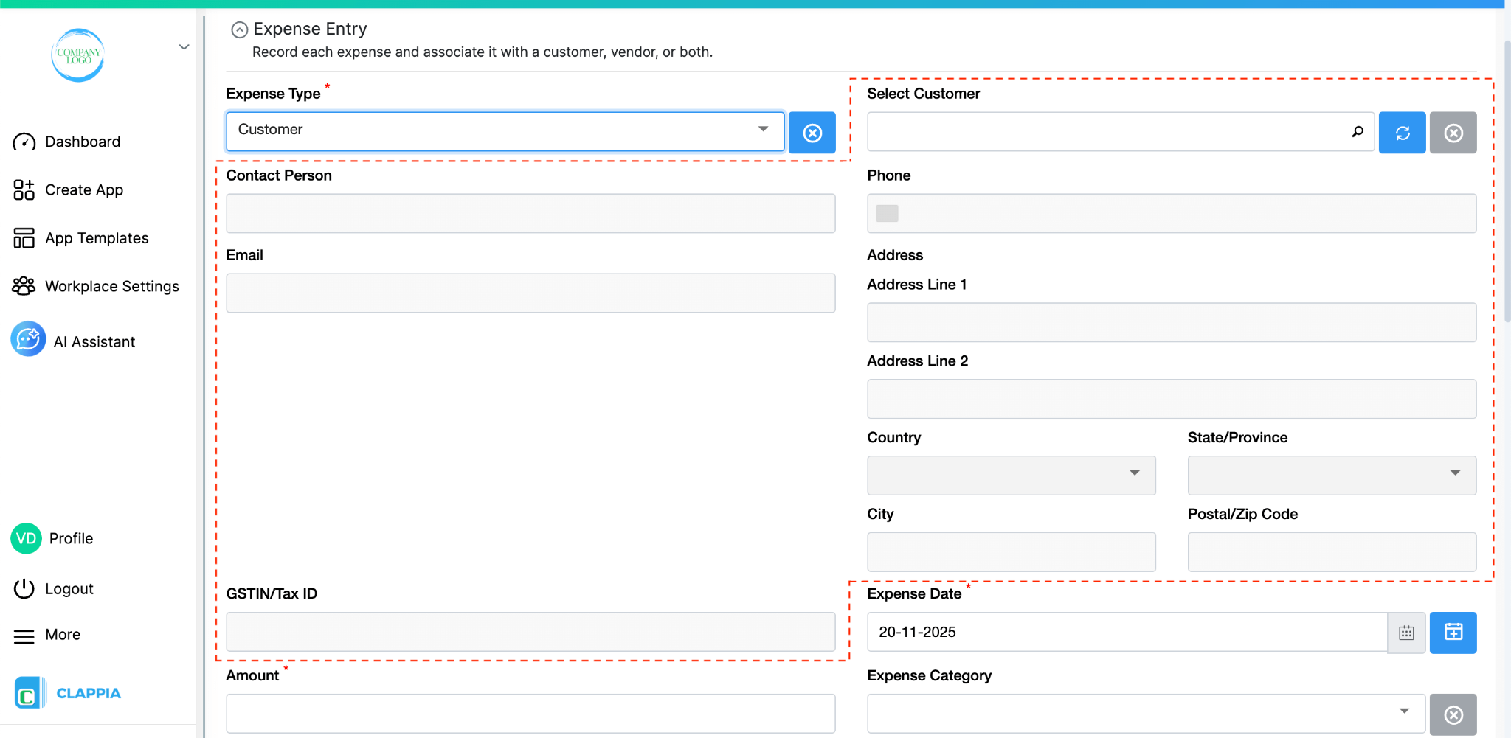The image size is (1511, 738).
Task: Refresh the Select Customer lookup
Action: point(1401,133)
